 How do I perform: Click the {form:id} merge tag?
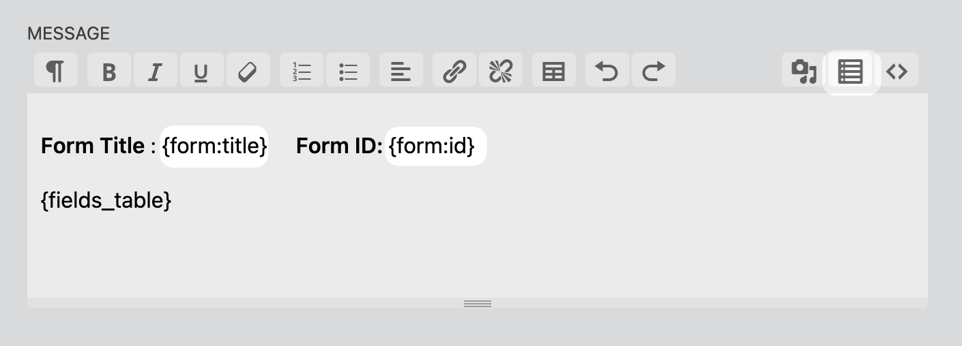tap(435, 146)
